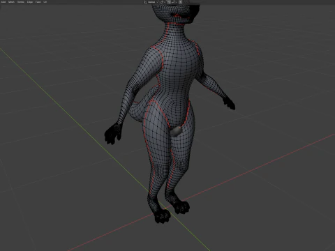Open the transform pivot point dropdown
The image size is (335, 251).
[163, 2]
